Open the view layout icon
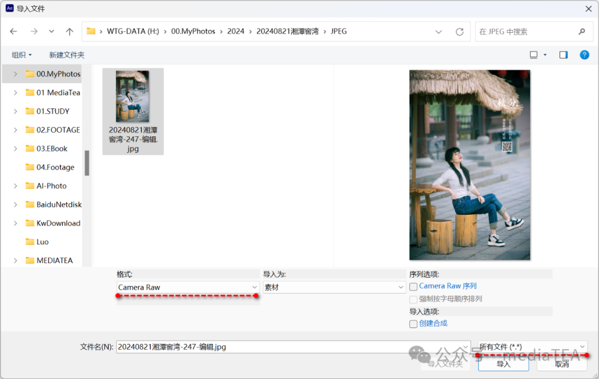The width and height of the screenshot is (599, 379). [534, 55]
